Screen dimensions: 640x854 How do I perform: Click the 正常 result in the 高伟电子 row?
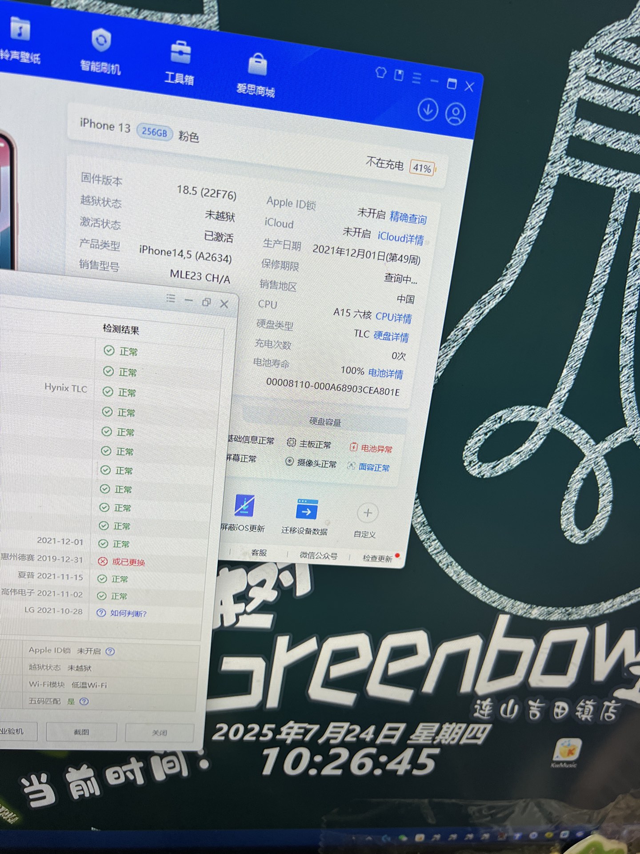(x=112, y=596)
